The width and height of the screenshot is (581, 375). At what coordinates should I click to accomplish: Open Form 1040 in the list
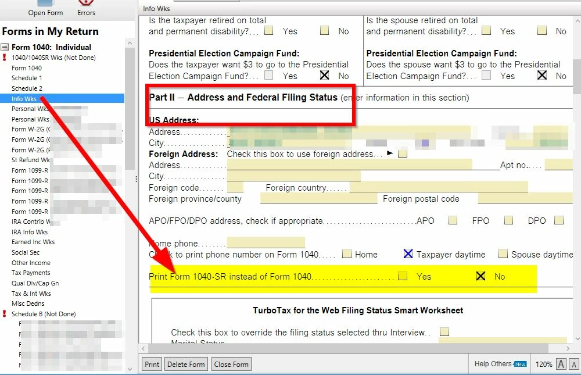(27, 68)
